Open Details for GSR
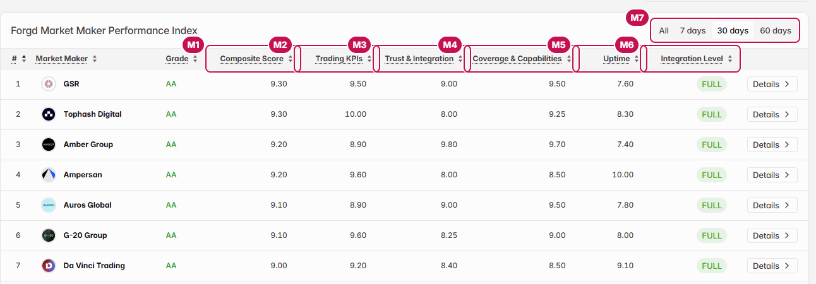The width and height of the screenshot is (816, 284). tap(772, 84)
